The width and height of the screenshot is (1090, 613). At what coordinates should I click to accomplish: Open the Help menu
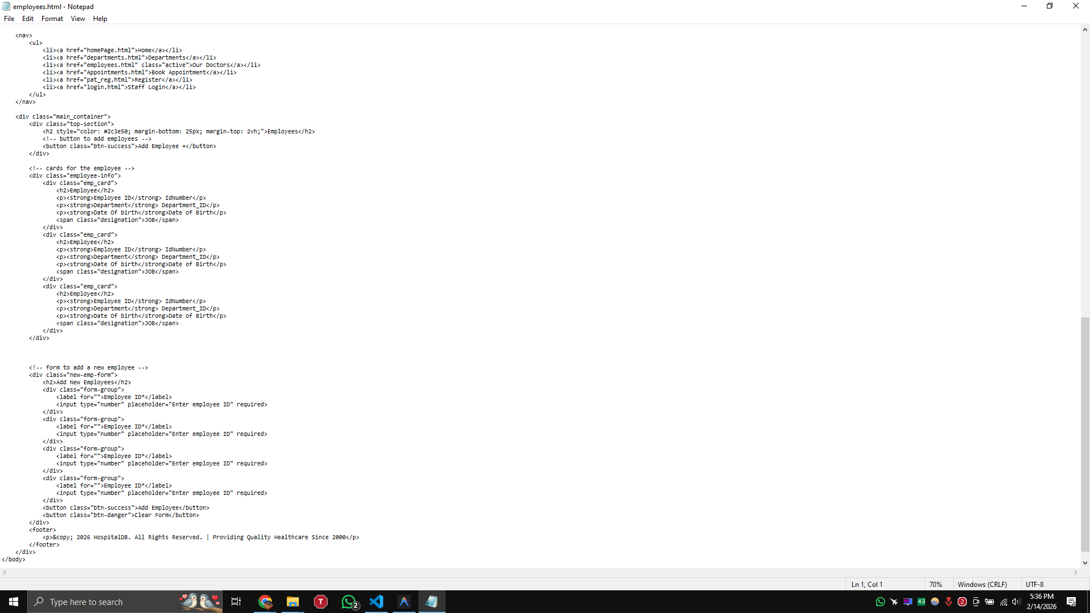tap(100, 19)
